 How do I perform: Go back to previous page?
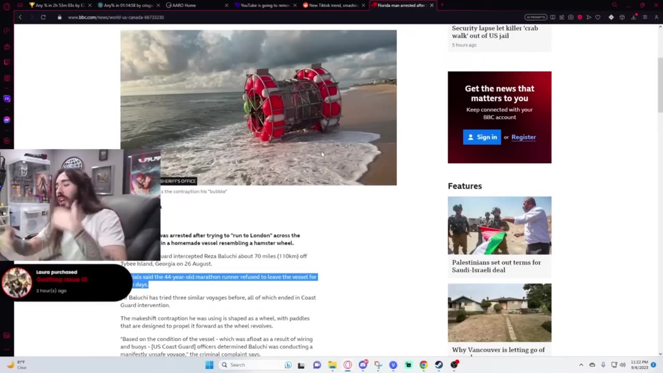20,17
